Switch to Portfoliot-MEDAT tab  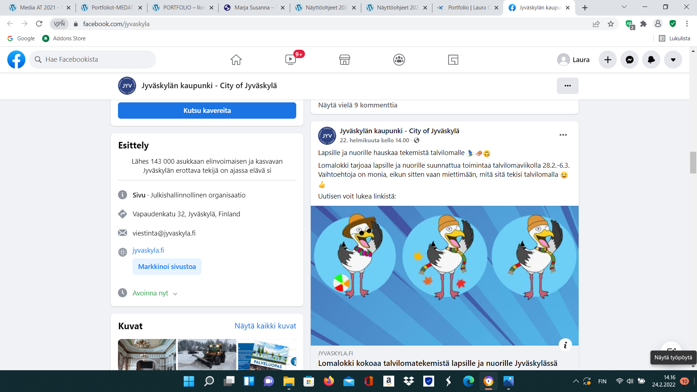point(111,7)
